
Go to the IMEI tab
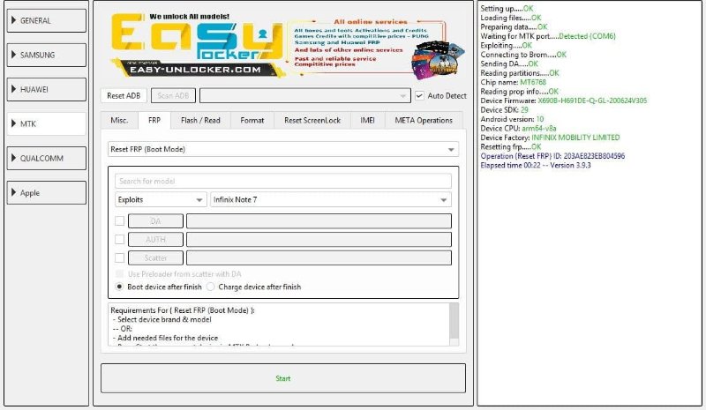pos(367,121)
